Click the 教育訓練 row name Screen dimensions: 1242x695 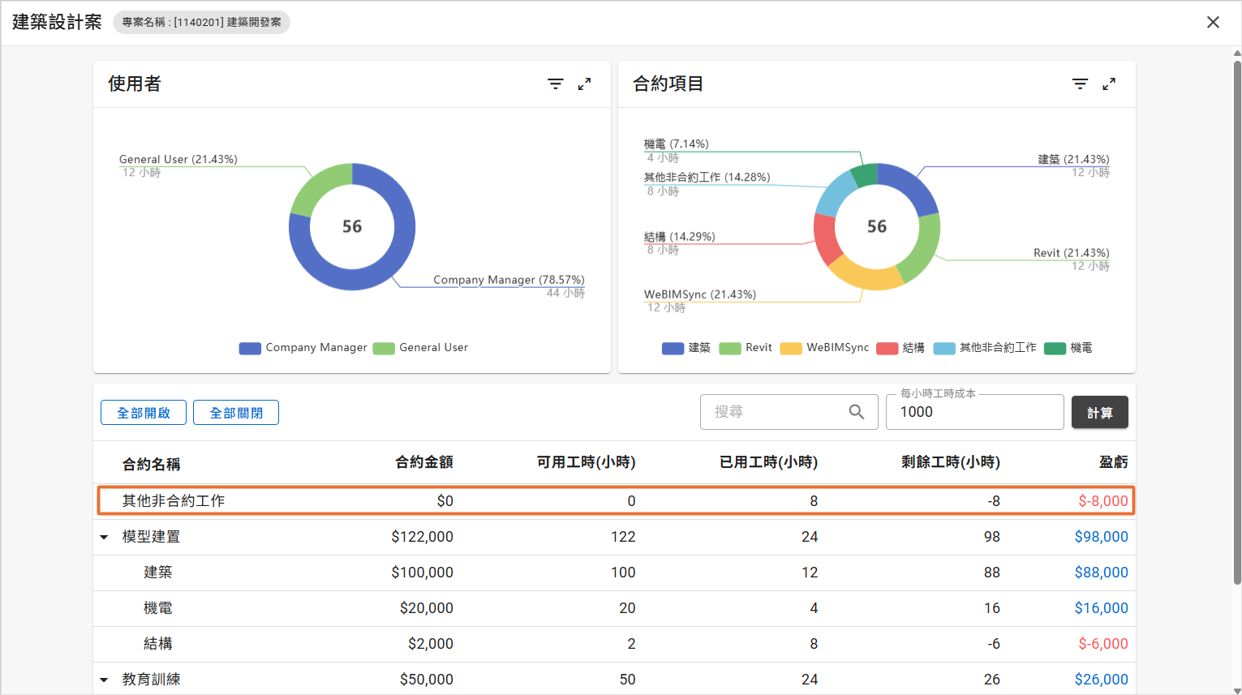tap(152, 680)
